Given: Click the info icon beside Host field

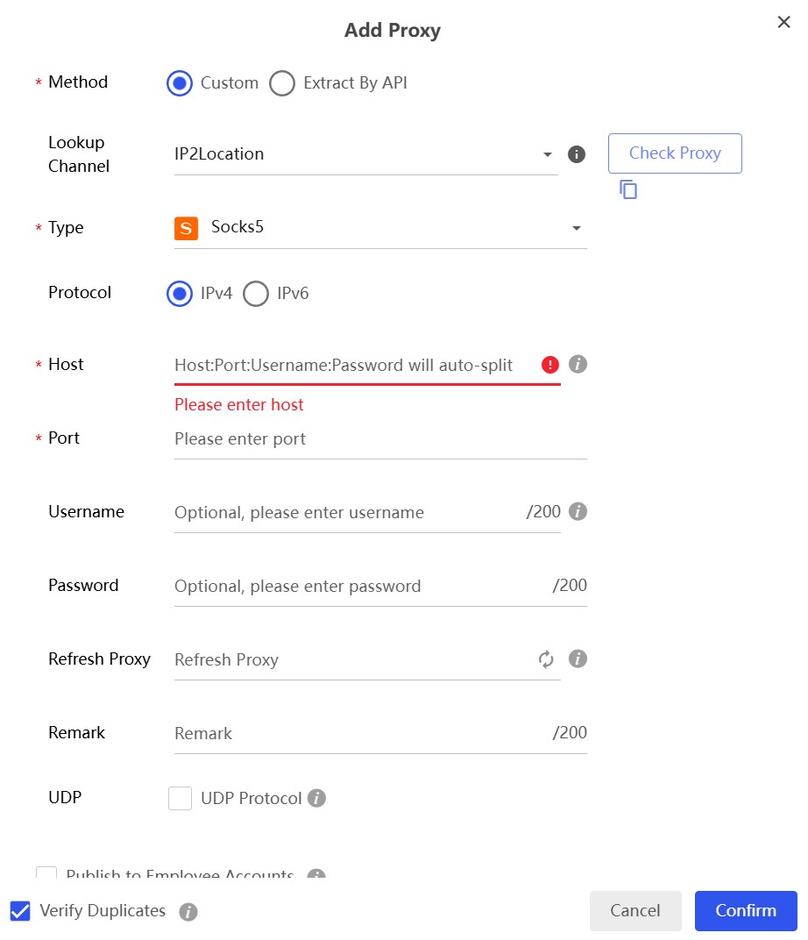Looking at the screenshot, I should (578, 364).
